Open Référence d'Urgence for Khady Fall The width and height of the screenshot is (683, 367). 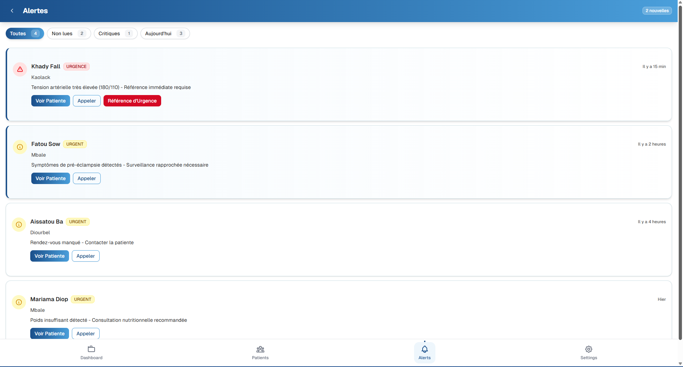click(132, 101)
